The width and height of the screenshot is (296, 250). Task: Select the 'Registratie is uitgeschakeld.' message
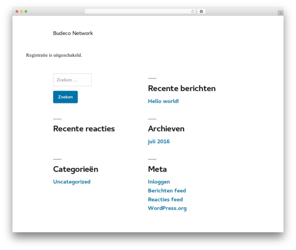point(54,55)
